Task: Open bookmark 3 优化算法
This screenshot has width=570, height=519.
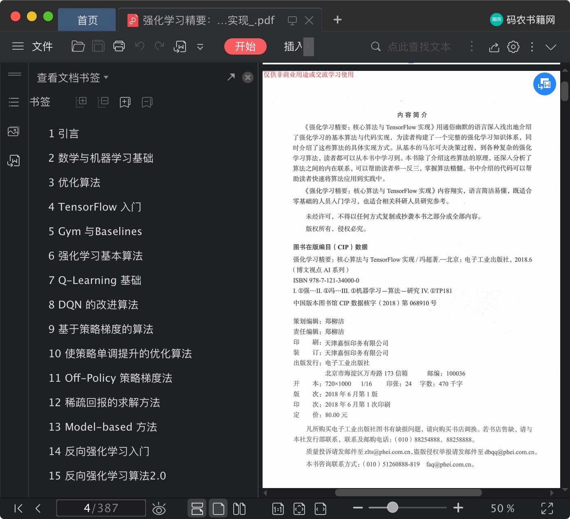Action: 74,183
